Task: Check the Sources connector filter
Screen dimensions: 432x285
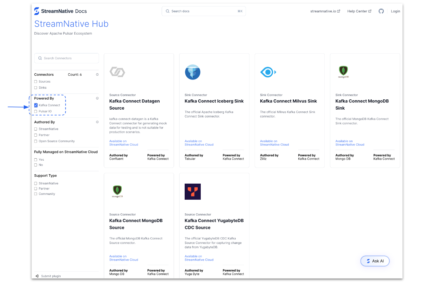Action: pos(36,82)
